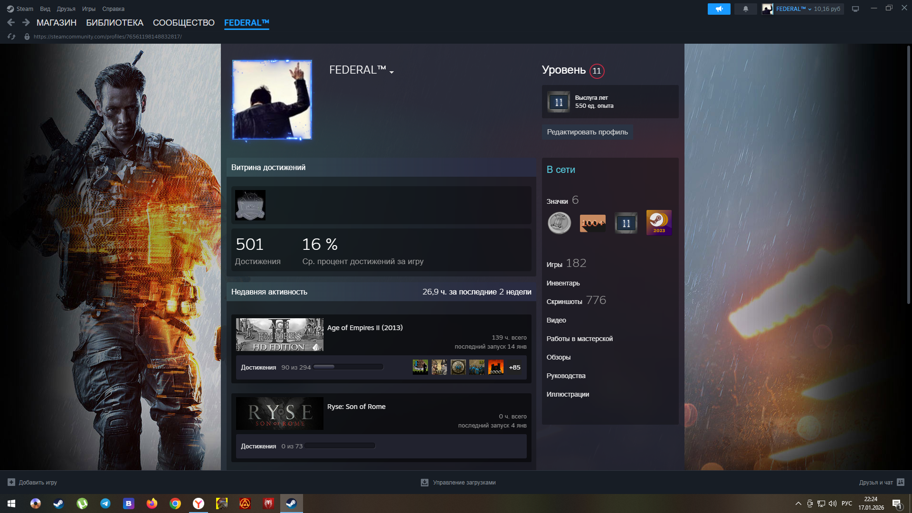Reload the page with refresh icon
The height and width of the screenshot is (513, 912).
point(11,37)
